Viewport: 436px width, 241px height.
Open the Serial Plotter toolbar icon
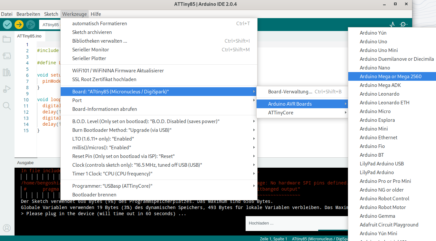pos(392,25)
